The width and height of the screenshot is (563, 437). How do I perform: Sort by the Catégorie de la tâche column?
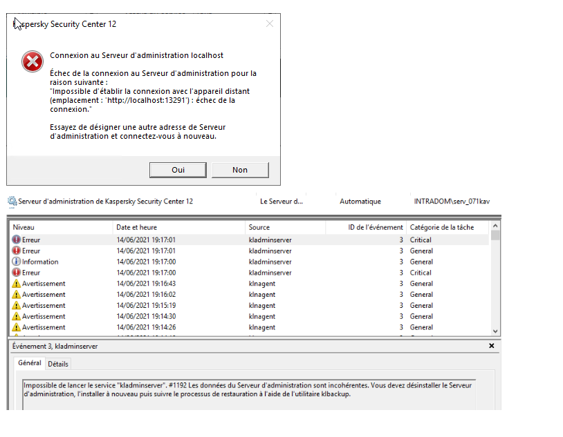pyautogui.click(x=447, y=227)
